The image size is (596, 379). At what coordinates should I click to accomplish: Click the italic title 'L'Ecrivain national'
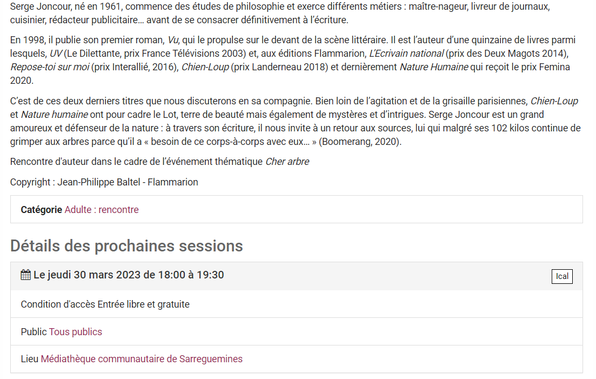point(406,54)
